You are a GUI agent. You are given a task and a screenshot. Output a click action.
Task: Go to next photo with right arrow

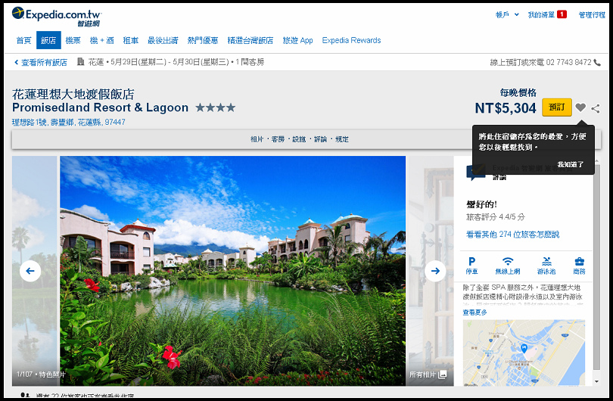point(435,270)
